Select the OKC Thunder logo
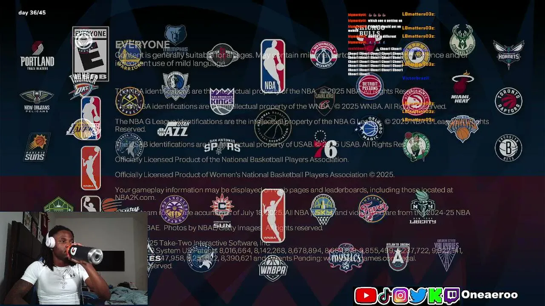The image size is (545, 306). (x=83, y=86)
